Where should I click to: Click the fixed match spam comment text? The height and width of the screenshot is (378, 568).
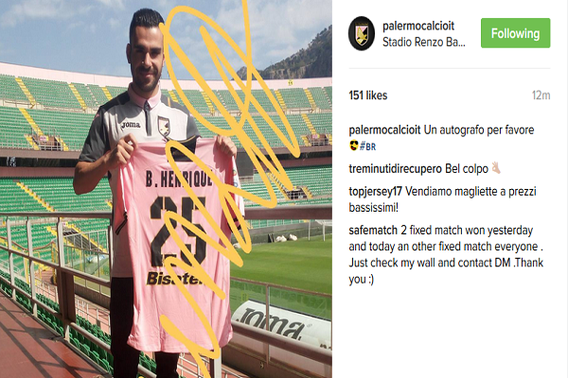[446, 254]
